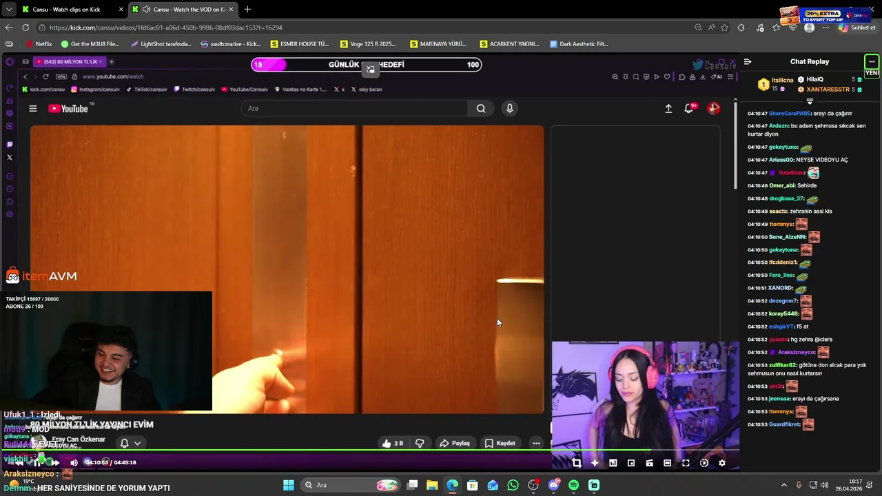Toggle theater mode on the Kick player

click(667, 463)
